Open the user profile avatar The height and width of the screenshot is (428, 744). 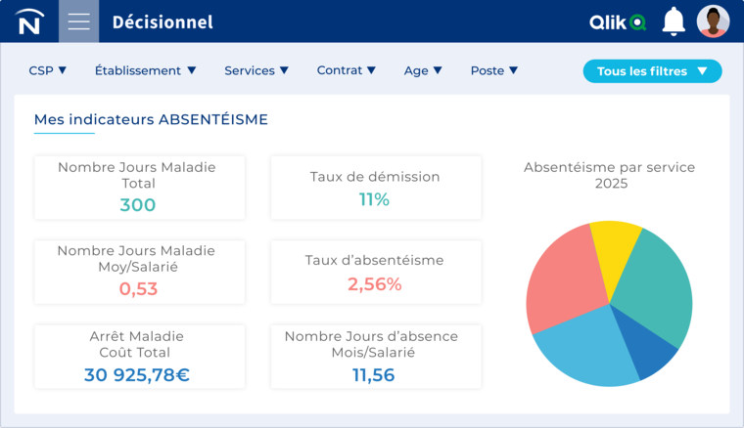pos(713,21)
